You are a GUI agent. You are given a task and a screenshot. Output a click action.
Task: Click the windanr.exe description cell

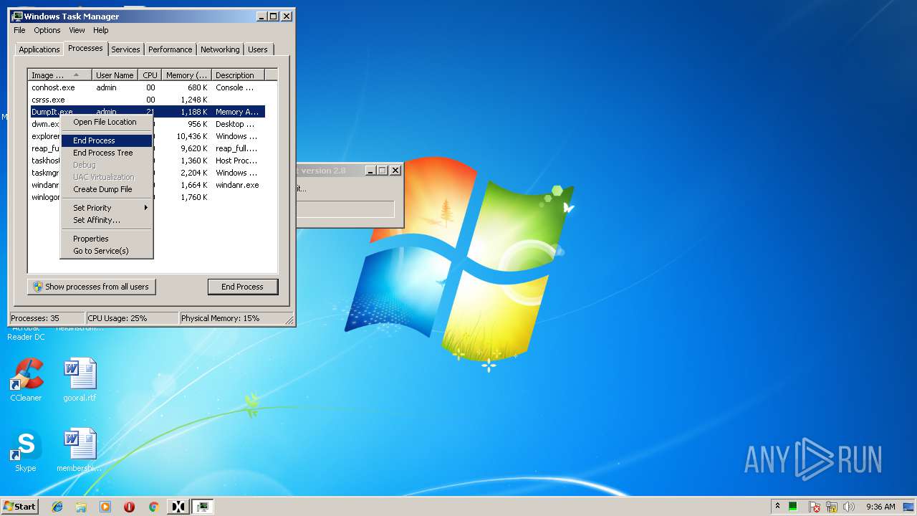tap(237, 185)
